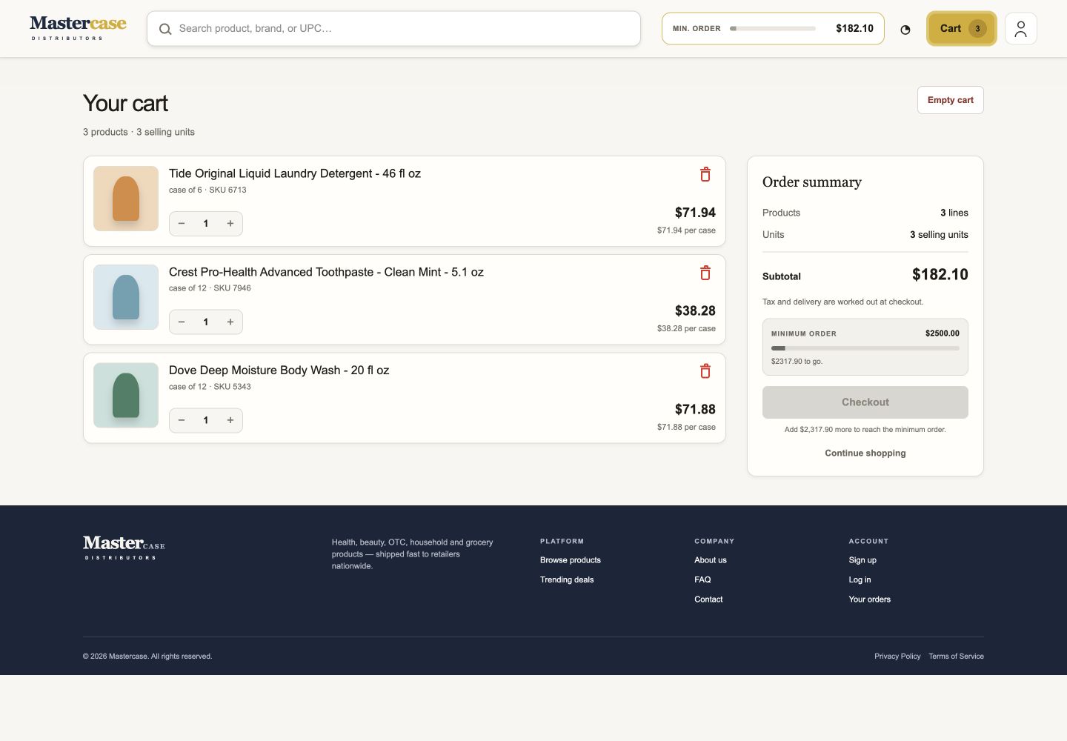
Task: Open the Cart button in header
Action: point(962,29)
